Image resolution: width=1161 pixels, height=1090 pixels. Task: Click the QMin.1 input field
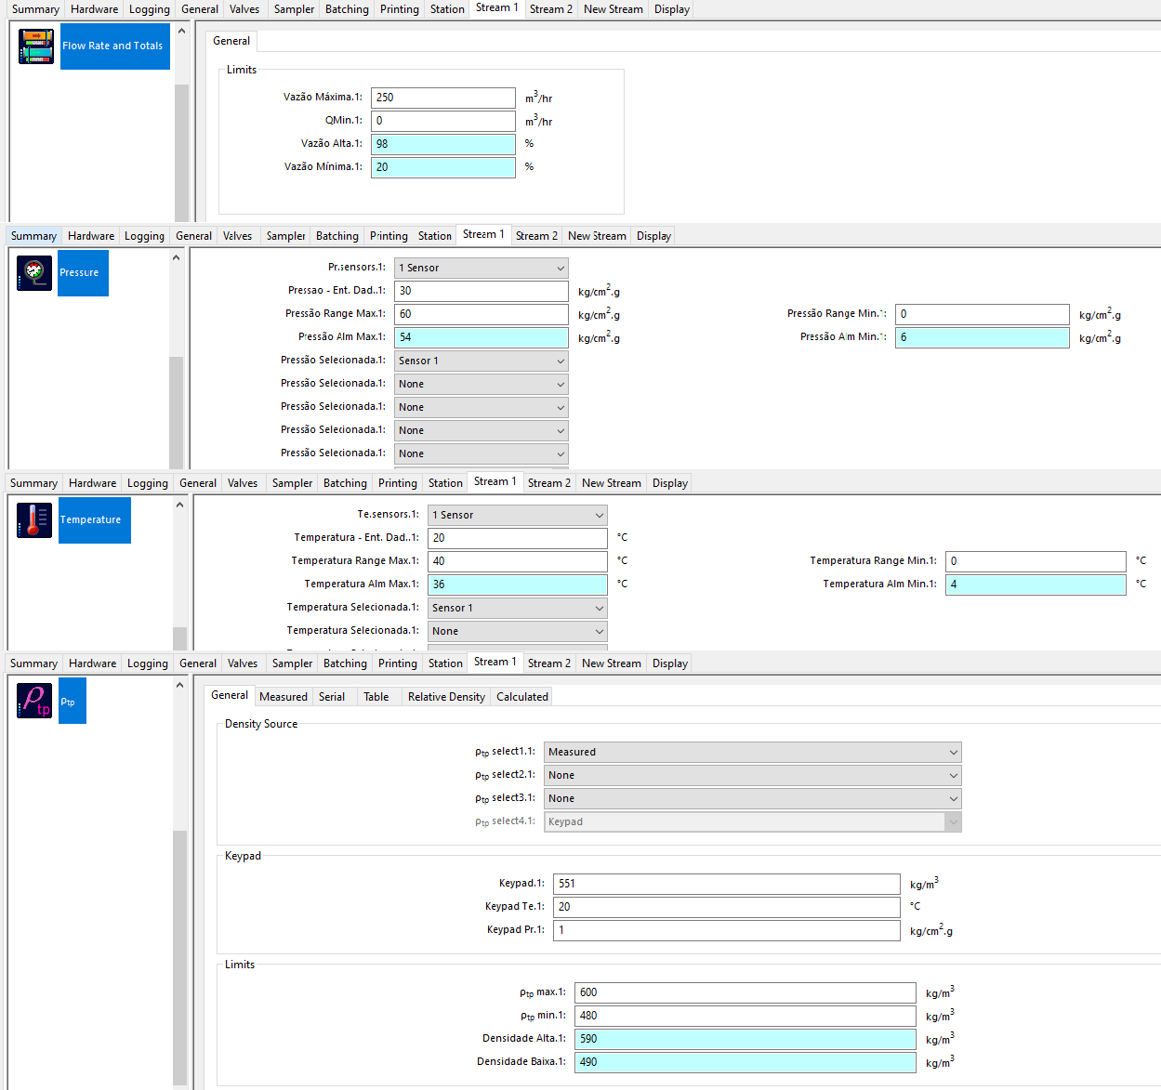coord(443,121)
